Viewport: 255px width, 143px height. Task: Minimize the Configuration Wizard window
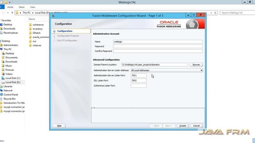coord(188,15)
